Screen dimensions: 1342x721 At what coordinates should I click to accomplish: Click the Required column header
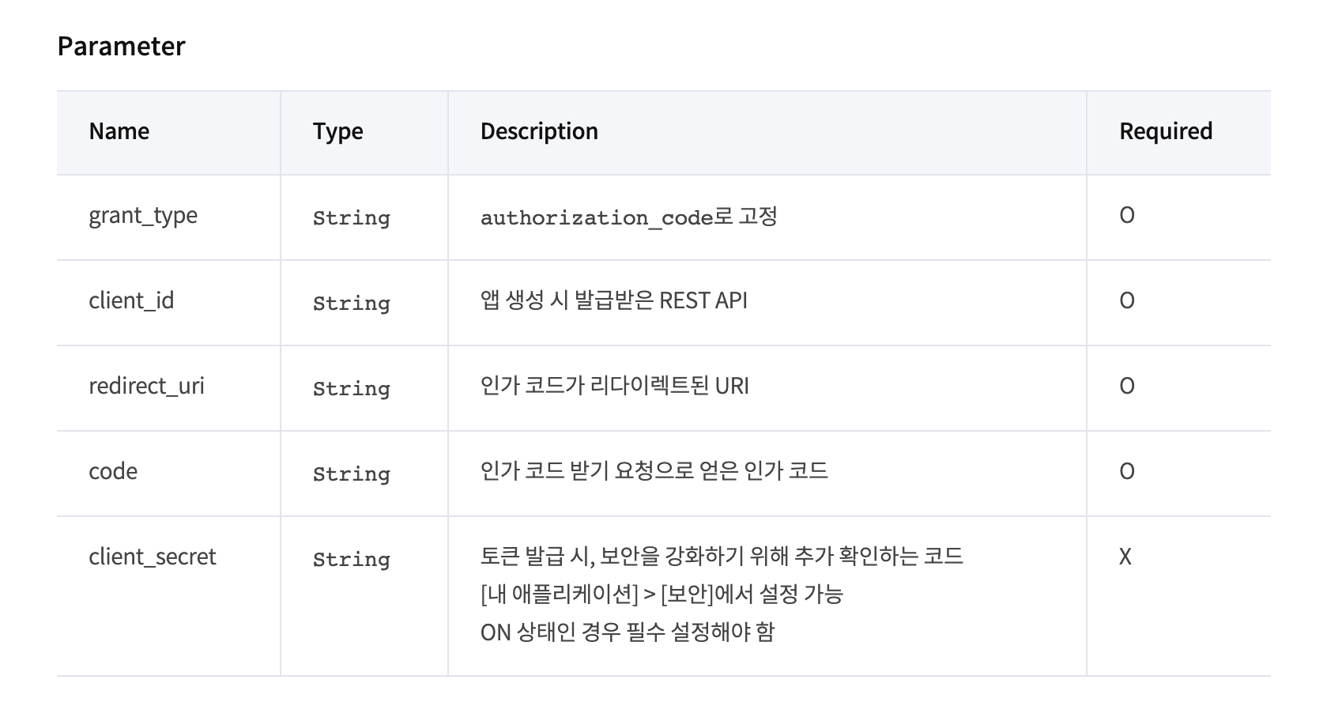tap(1166, 131)
